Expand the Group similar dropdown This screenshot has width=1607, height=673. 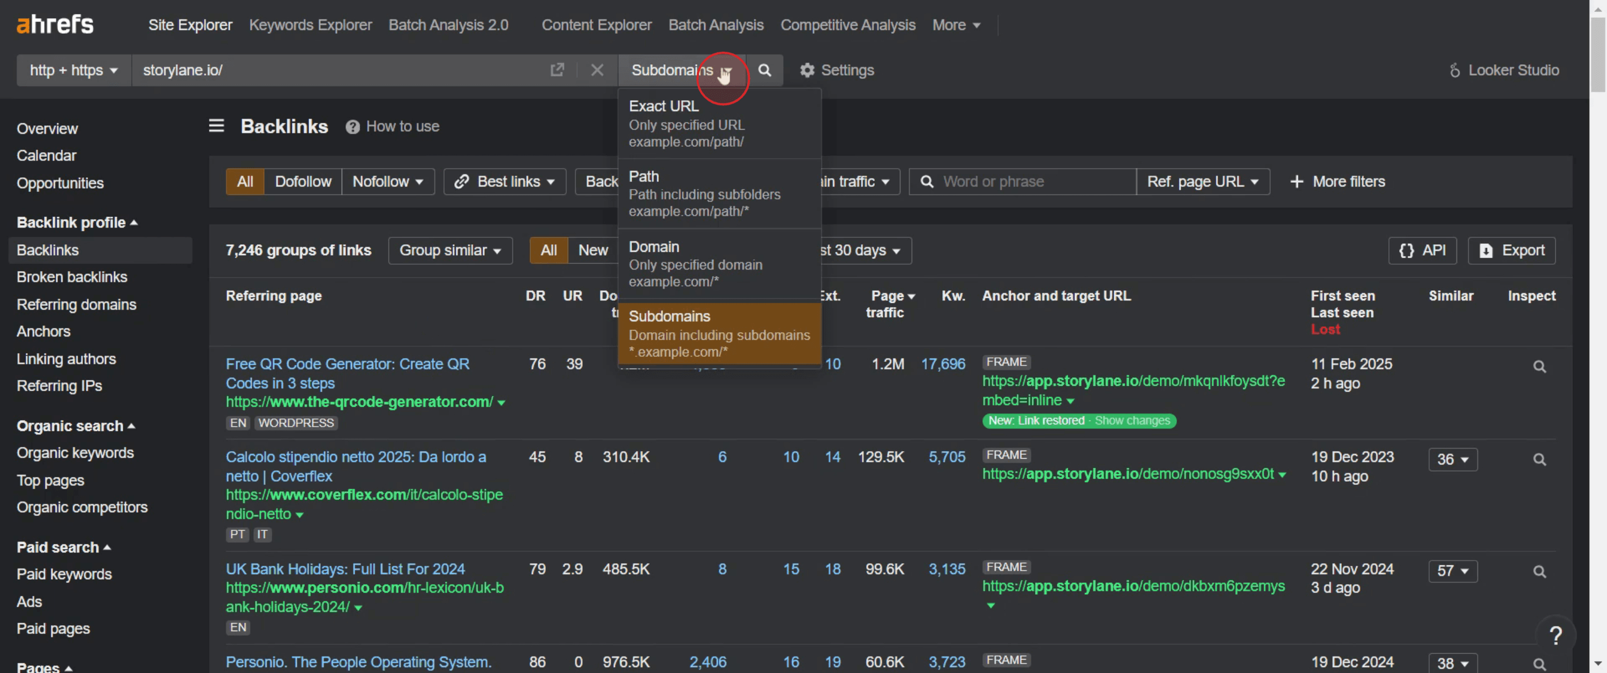(450, 250)
